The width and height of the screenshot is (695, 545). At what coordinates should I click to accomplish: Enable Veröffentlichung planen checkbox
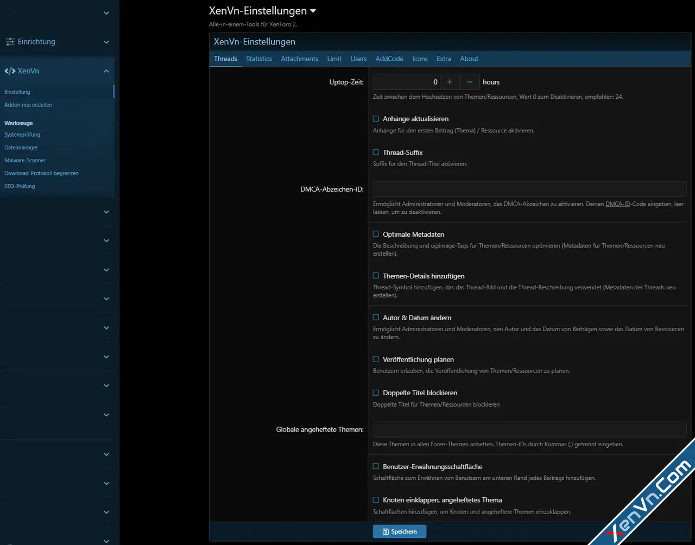pos(376,359)
